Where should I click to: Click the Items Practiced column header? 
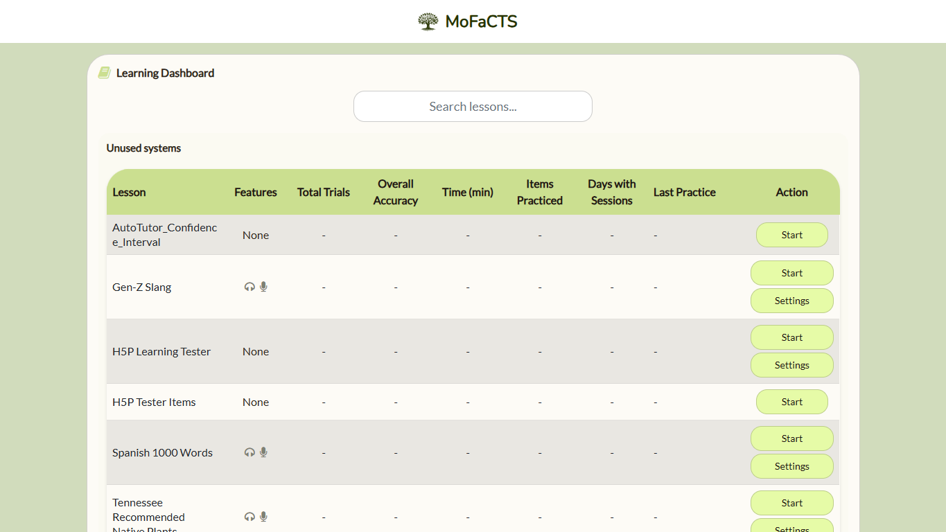(x=540, y=193)
